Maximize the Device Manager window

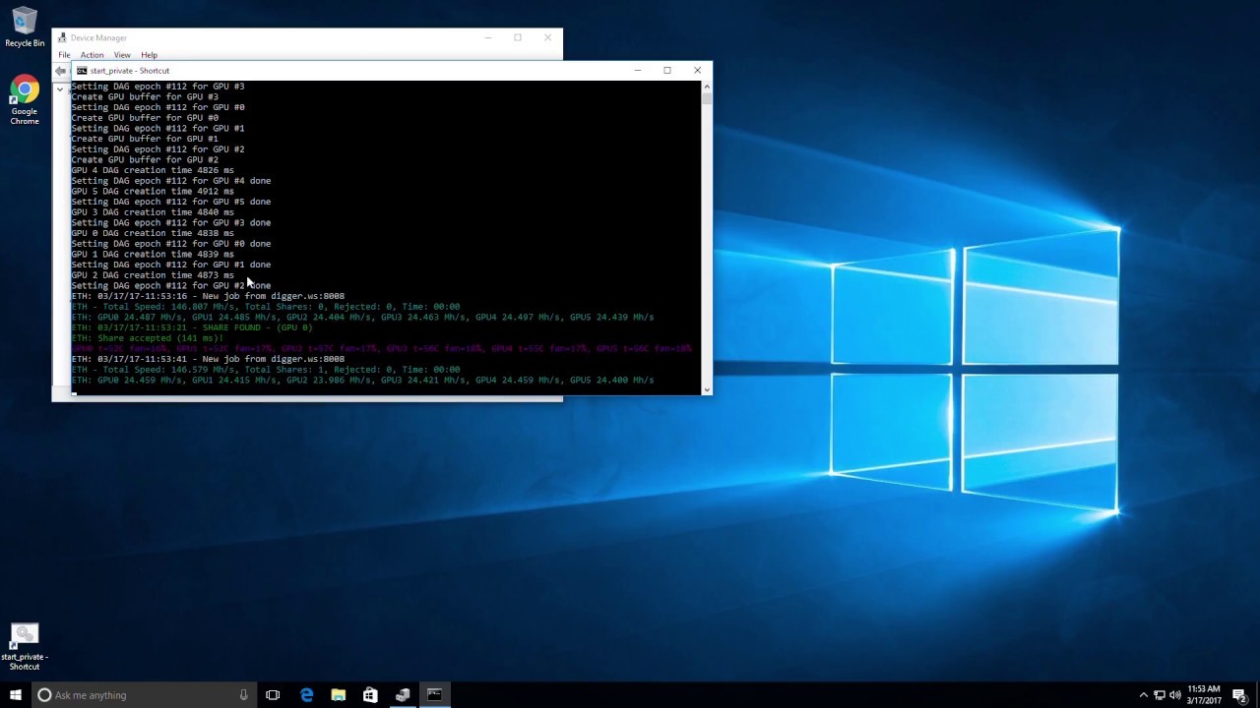click(518, 38)
